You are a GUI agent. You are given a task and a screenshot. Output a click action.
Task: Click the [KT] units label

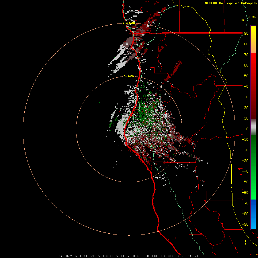[245, 20]
